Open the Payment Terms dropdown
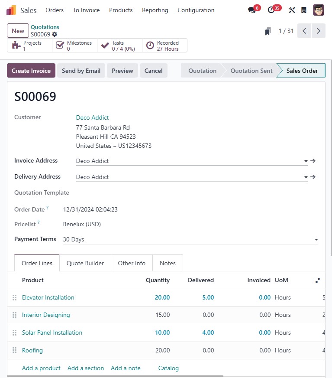The height and width of the screenshot is (378, 332). point(316,239)
